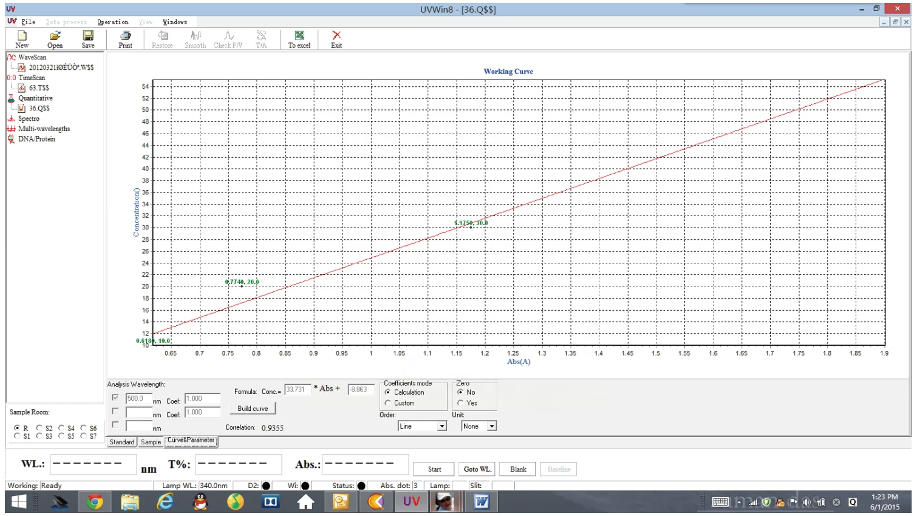Toggle the T/A conversion tool
Image resolution: width=917 pixels, height=516 pixels.
pos(261,39)
